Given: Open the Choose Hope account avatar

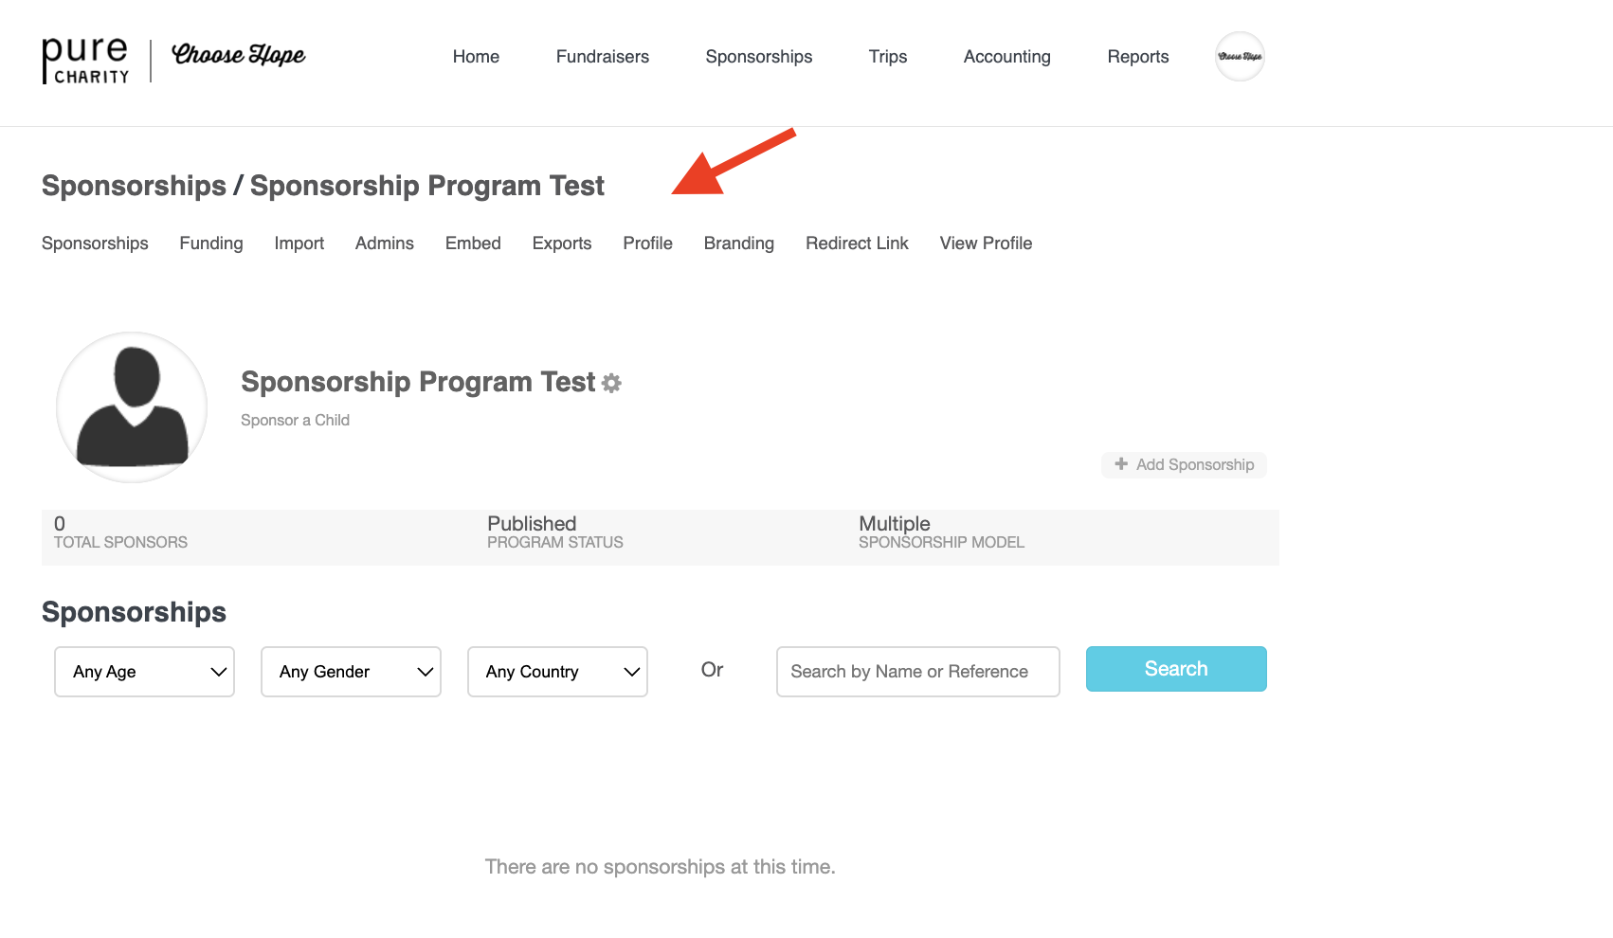Looking at the screenshot, I should pos(1240,57).
